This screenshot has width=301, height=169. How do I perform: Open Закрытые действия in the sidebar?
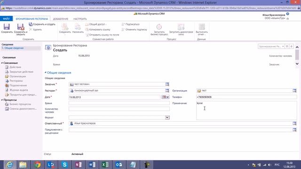[21, 72]
